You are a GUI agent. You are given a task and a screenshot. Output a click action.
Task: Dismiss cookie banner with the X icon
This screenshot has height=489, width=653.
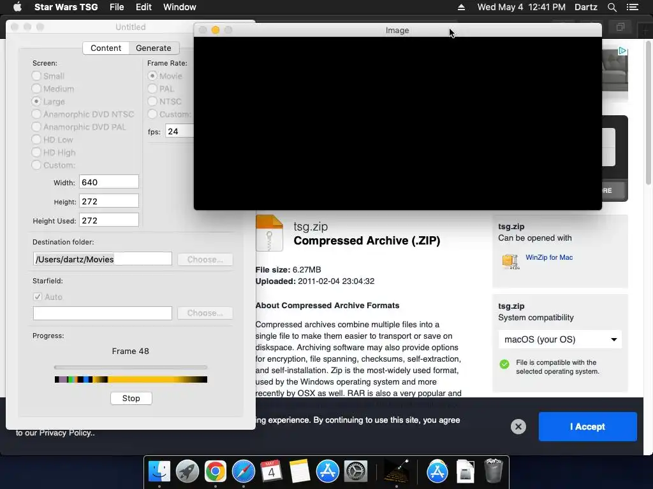(x=518, y=427)
